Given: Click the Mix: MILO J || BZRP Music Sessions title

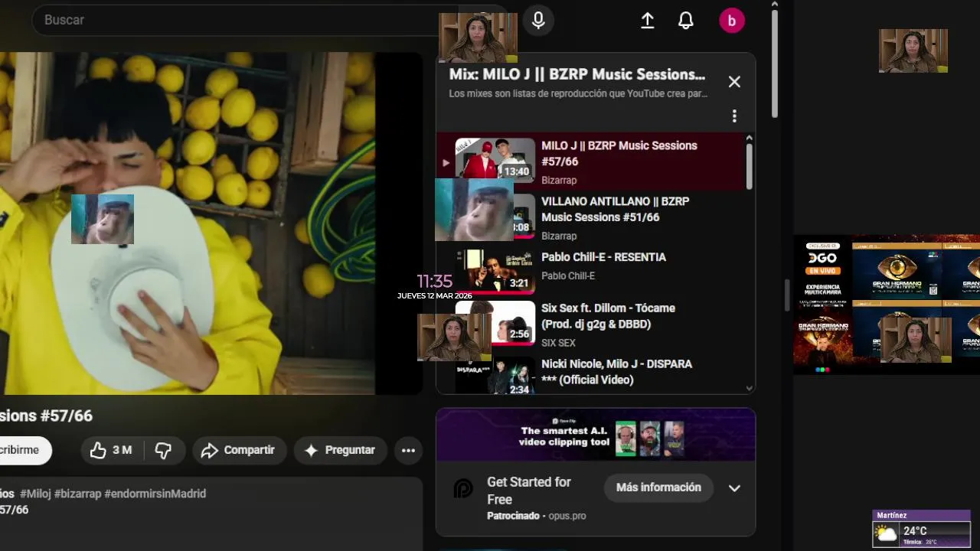Looking at the screenshot, I should (577, 75).
